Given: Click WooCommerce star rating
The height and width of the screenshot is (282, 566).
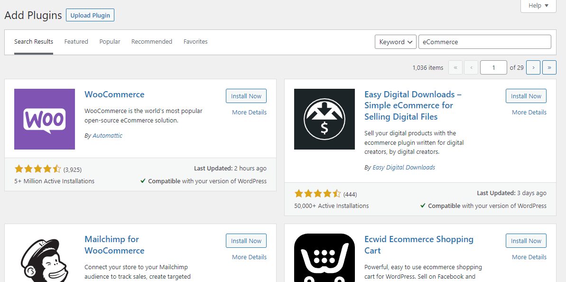Looking at the screenshot, I should [38, 169].
